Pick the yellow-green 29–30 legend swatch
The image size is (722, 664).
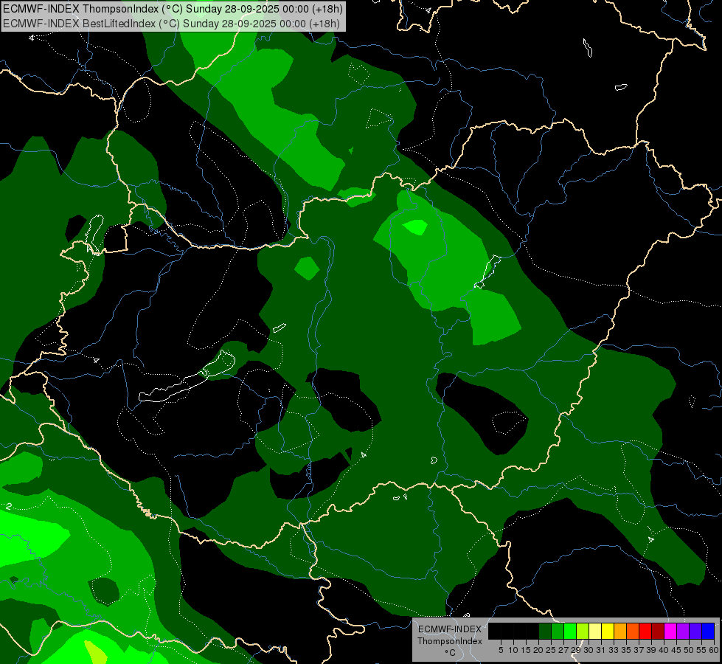click(583, 631)
